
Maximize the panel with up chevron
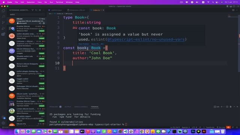click(x=234, y=106)
